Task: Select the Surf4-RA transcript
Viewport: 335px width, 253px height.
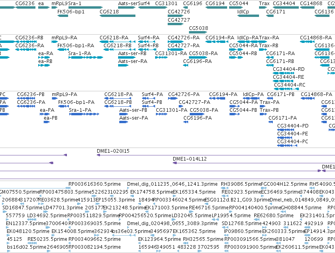Action: coord(146,42)
